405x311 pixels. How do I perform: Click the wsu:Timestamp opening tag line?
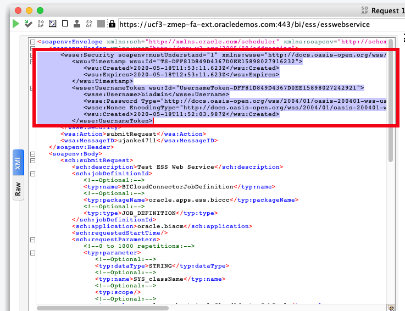[x=187, y=62]
